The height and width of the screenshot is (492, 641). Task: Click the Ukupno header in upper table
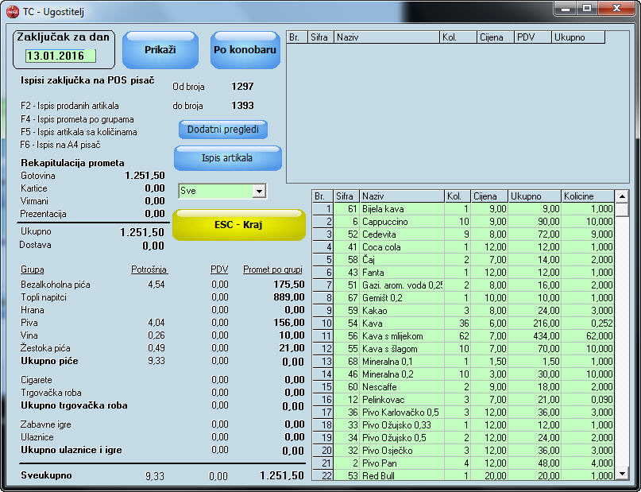(x=577, y=37)
